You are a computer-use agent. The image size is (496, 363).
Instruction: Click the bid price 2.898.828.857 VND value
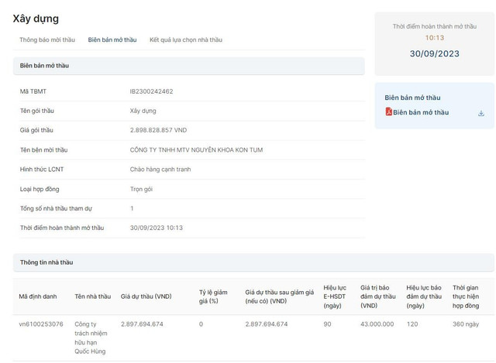[158, 130]
